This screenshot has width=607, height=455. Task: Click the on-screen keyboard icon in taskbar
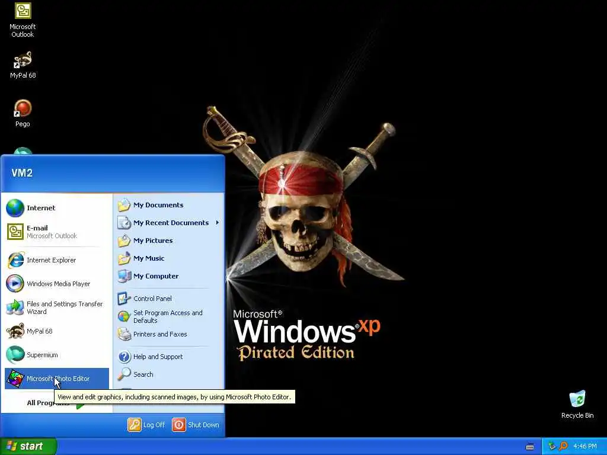(x=530, y=447)
